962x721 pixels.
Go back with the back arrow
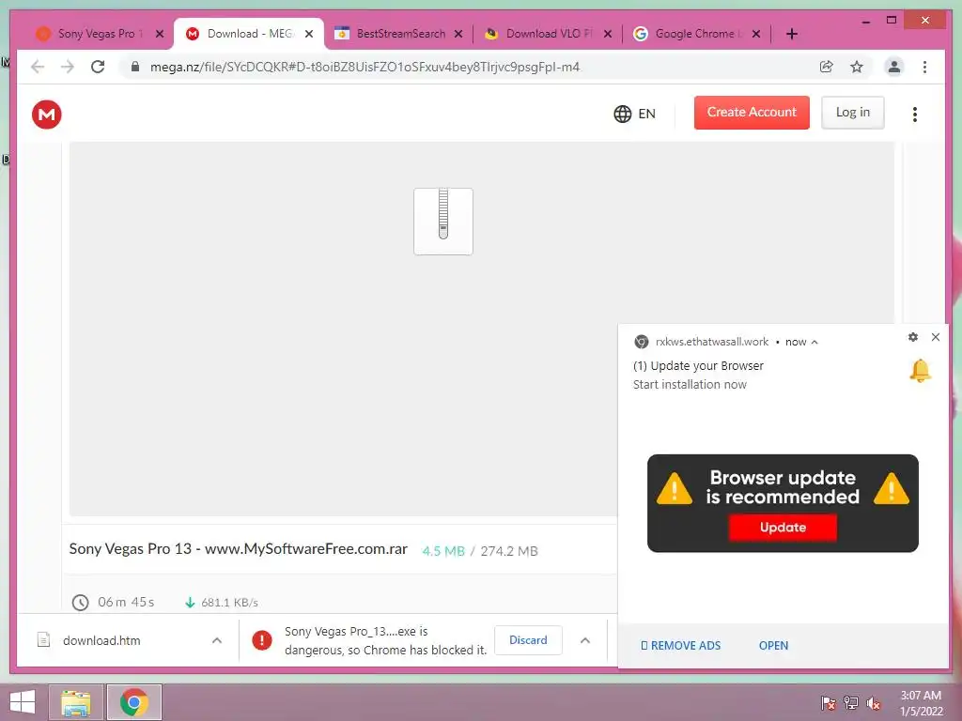pyautogui.click(x=38, y=67)
